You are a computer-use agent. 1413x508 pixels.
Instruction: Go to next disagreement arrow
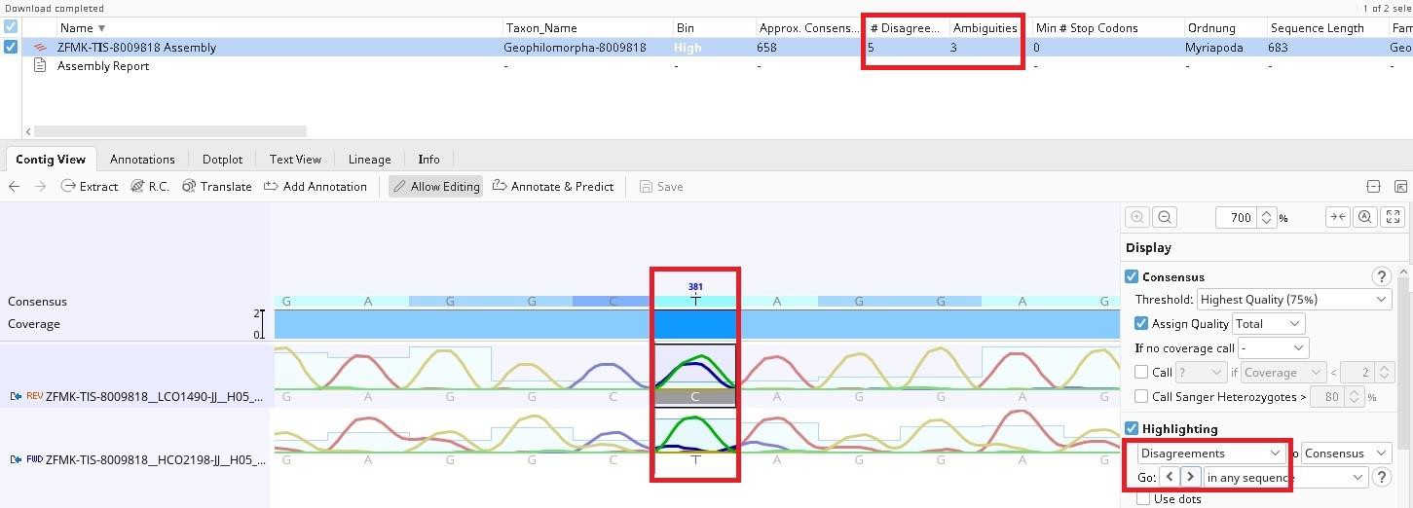[1190, 477]
